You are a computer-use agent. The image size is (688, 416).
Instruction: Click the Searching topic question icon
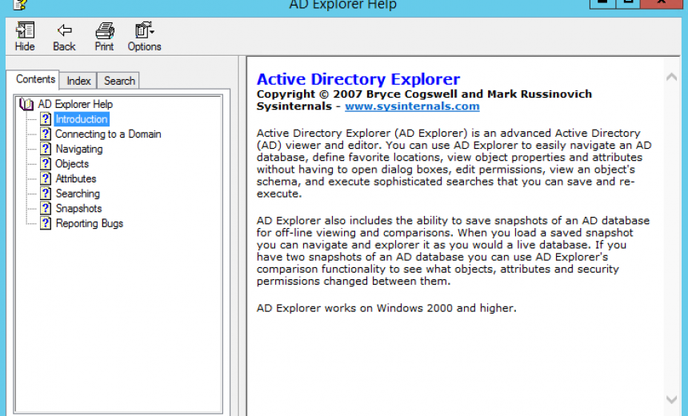46,194
